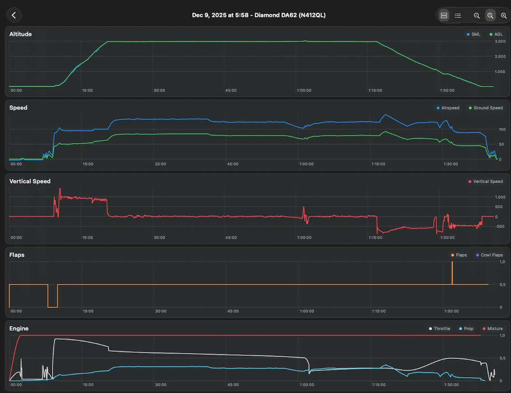Image resolution: width=511 pixels, height=393 pixels.
Task: Go back using the arrow button
Action: click(14, 15)
